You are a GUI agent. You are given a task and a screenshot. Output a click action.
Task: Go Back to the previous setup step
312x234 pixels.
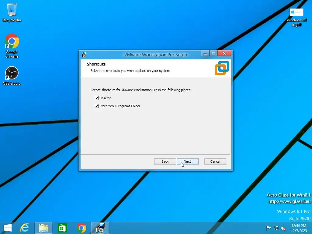coord(165,161)
